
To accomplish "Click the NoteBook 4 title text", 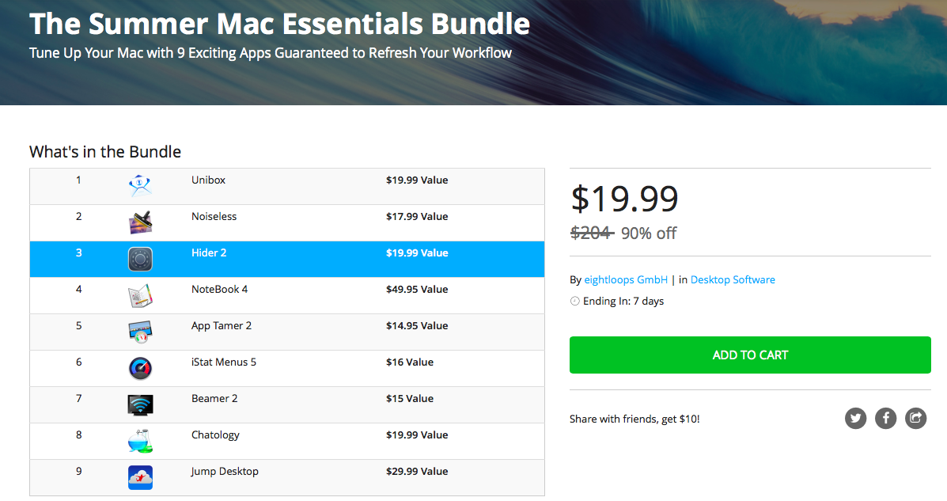I will pyautogui.click(x=219, y=289).
